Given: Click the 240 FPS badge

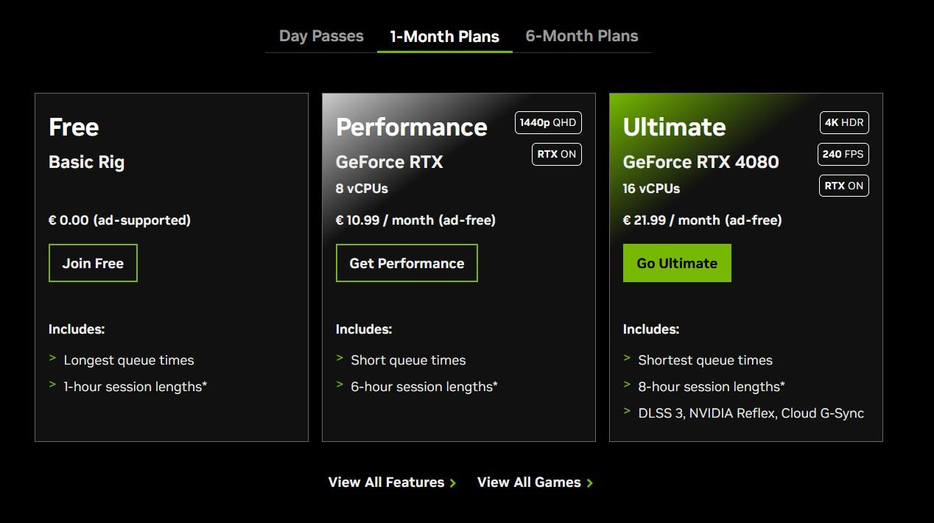Looking at the screenshot, I should coord(843,154).
